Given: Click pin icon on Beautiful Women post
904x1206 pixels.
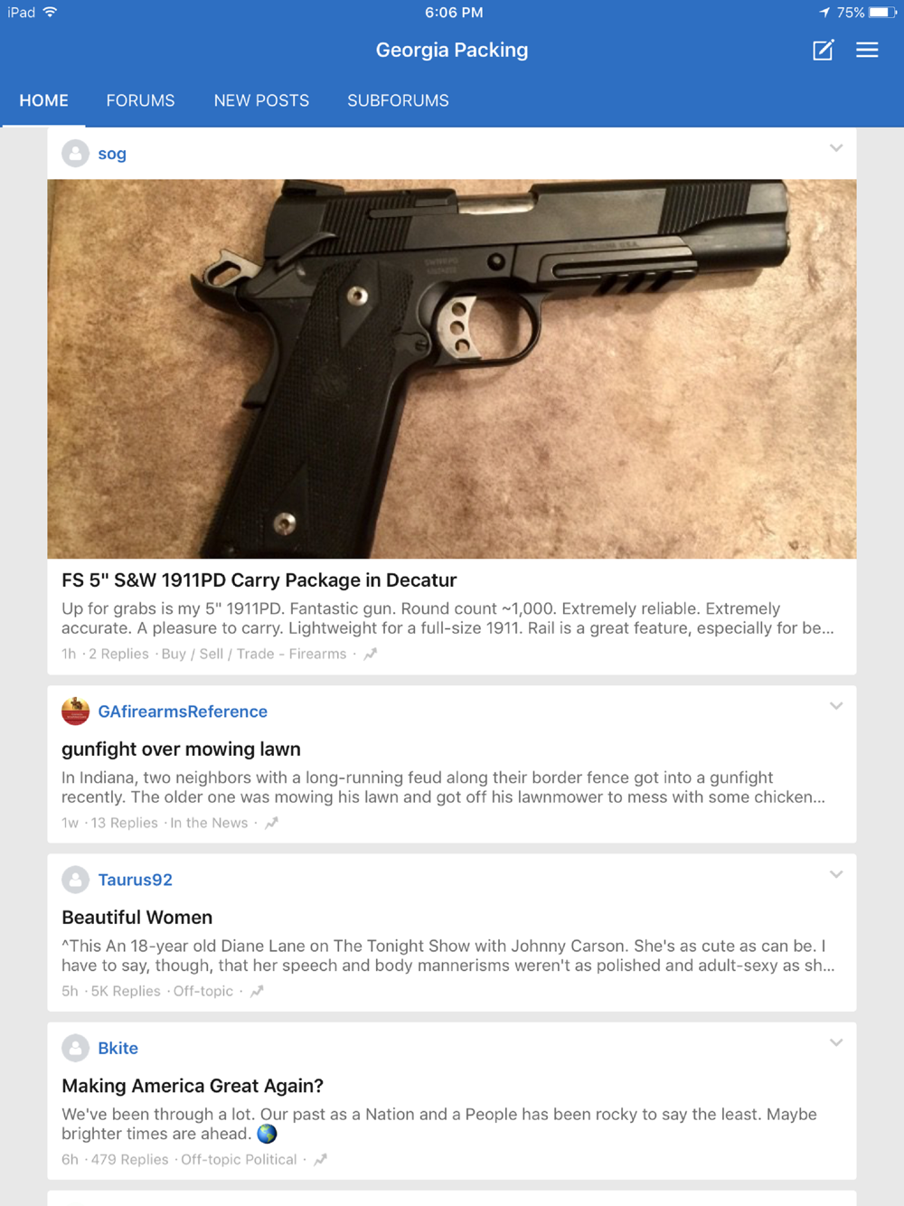Looking at the screenshot, I should (257, 991).
